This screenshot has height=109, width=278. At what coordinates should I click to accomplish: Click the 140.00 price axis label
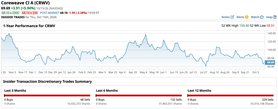click(x=271, y=33)
